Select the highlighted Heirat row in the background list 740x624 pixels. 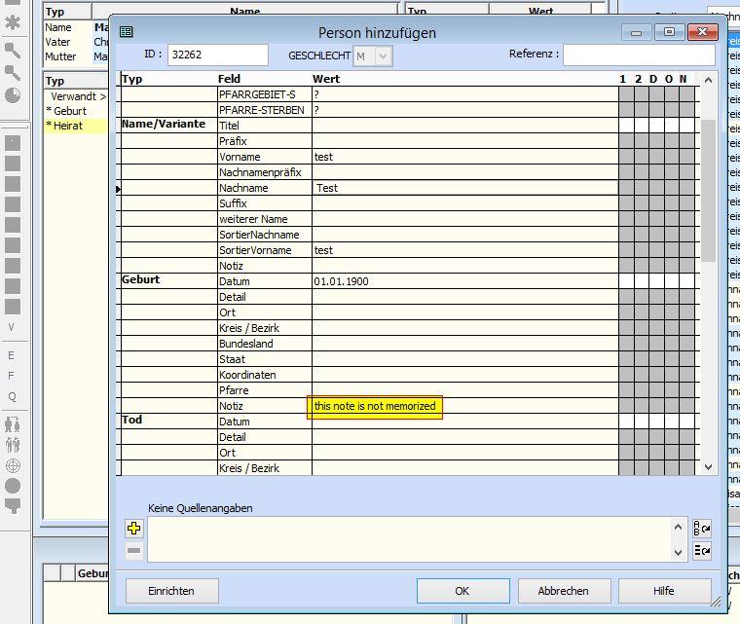(76, 126)
